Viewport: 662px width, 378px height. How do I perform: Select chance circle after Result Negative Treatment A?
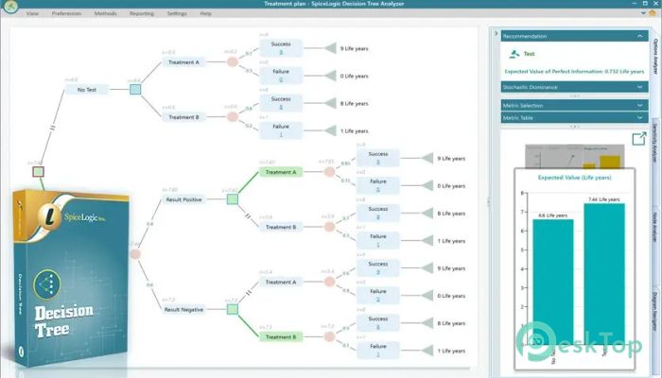click(329, 282)
